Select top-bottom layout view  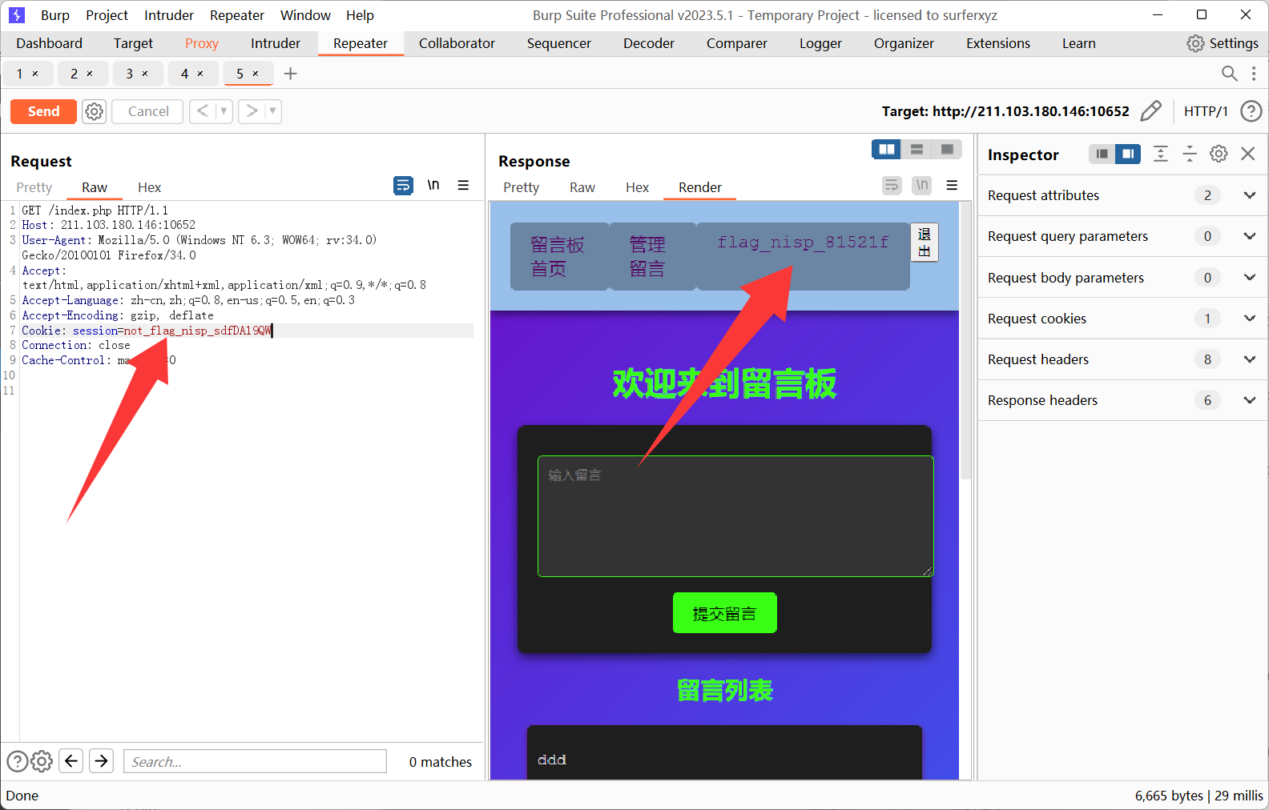pos(917,150)
